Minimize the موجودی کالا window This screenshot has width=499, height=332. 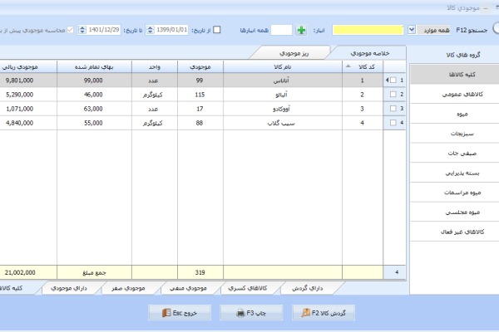click(486, 8)
